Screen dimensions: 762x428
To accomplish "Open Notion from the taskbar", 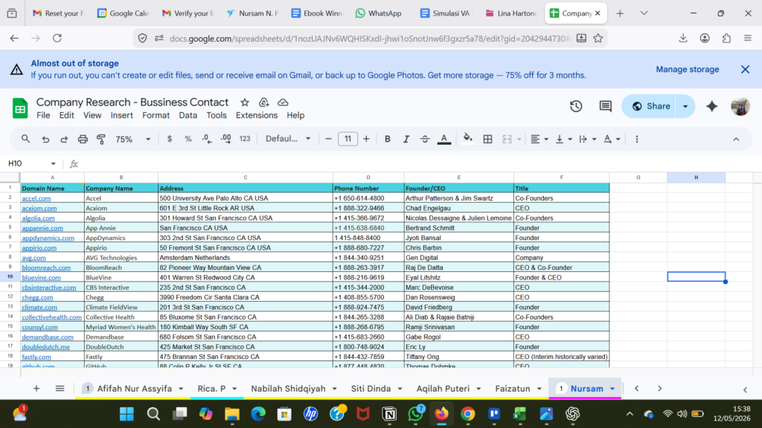I will click(x=389, y=414).
